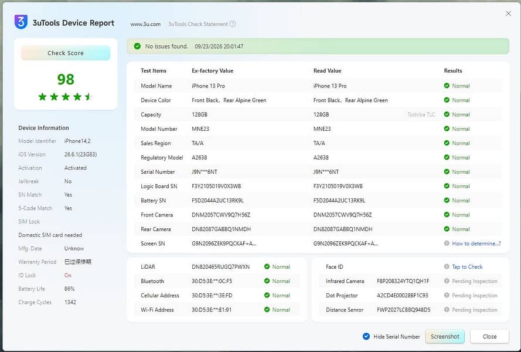Open the 3uTools Check Statement help icon
Viewport: 521px width, 352px height.
(233, 24)
